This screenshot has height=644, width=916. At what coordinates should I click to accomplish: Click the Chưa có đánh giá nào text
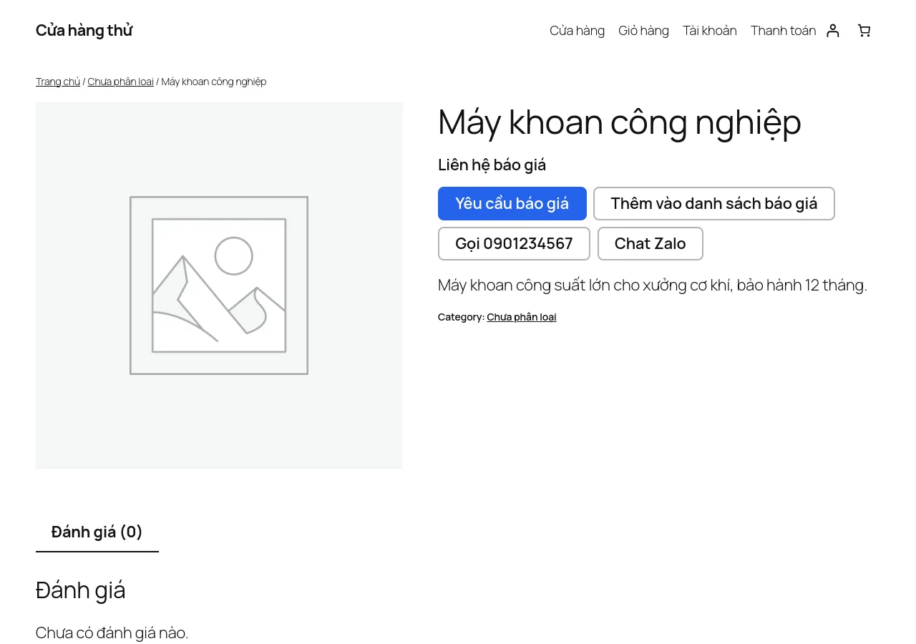click(112, 633)
